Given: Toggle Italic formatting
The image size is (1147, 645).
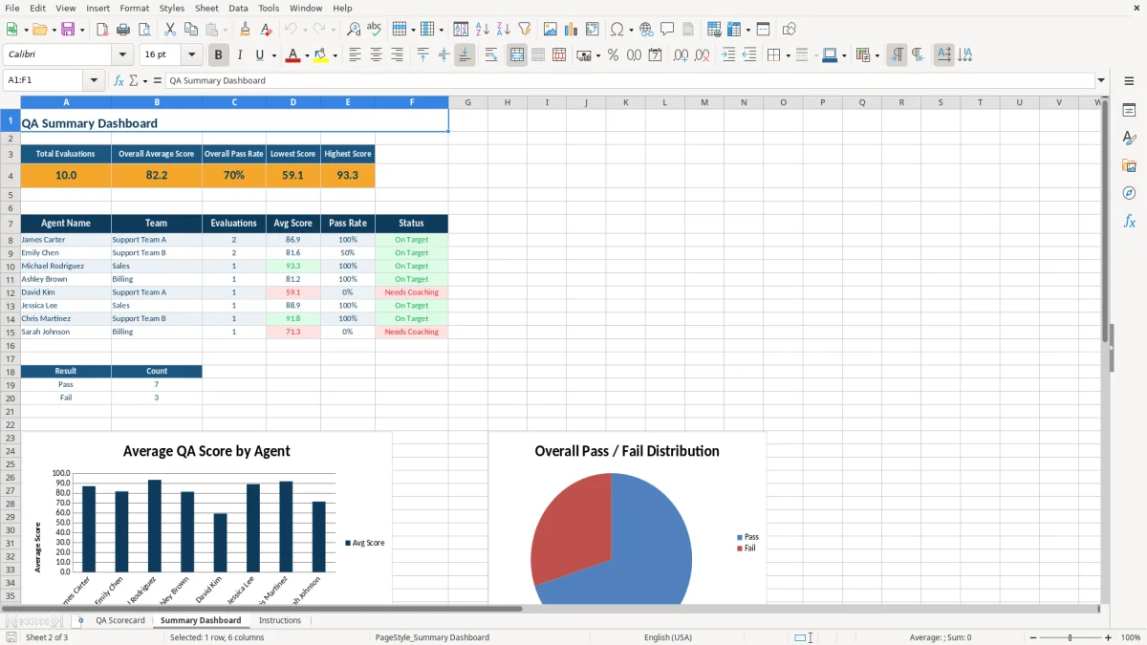Looking at the screenshot, I should 239,55.
